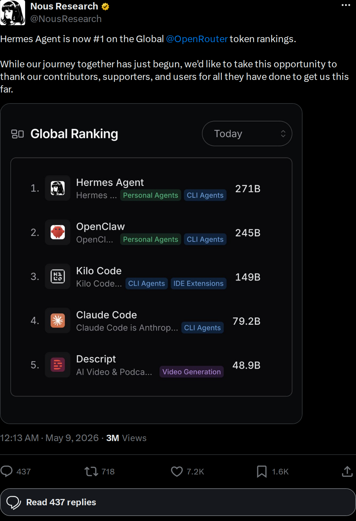
Task: Expand the Today time range dropdown
Action: [247, 134]
